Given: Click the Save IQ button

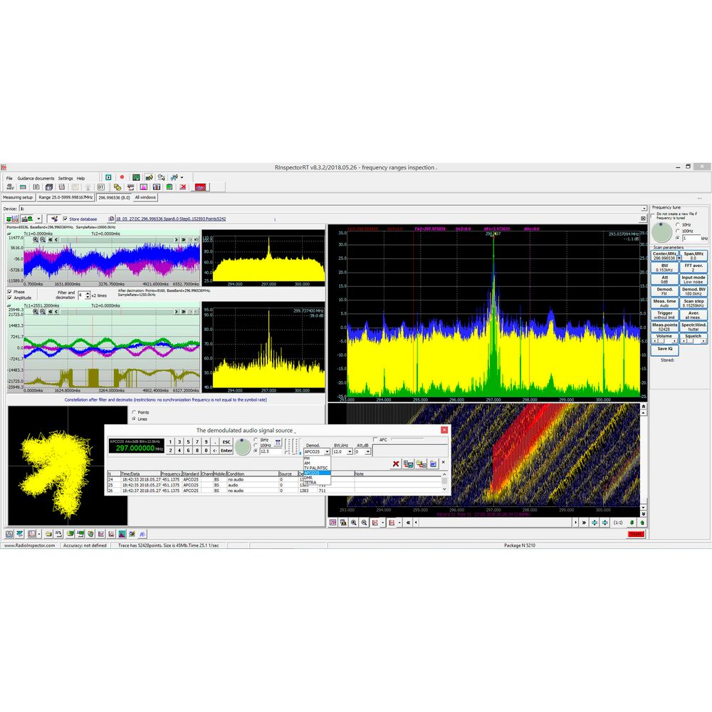Looking at the screenshot, I should click(665, 349).
